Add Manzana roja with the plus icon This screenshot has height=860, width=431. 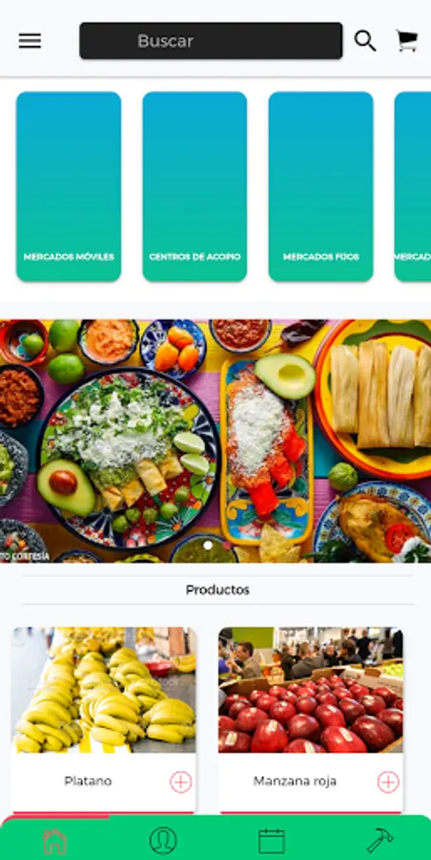click(x=388, y=782)
